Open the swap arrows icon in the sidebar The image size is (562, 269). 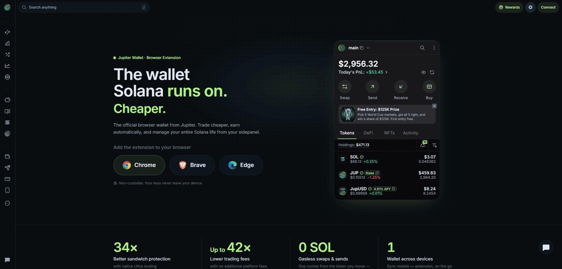click(x=7, y=32)
